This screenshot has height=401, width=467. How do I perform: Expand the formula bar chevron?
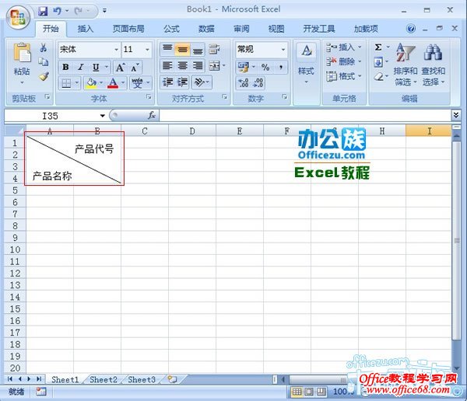(455, 115)
